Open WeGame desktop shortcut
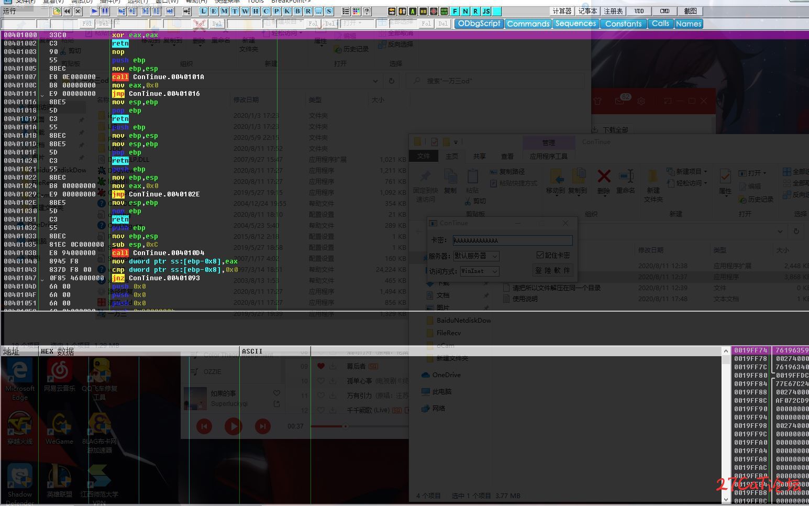809x506 pixels. click(x=60, y=427)
